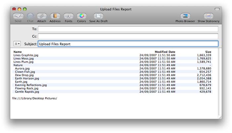
Task: Click the file:///Library/Desktop Pictures/ path text
Action: (x=34, y=98)
